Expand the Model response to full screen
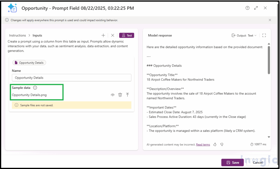Image resolution: width=280 pixels, height=169 pixels. 264,35
